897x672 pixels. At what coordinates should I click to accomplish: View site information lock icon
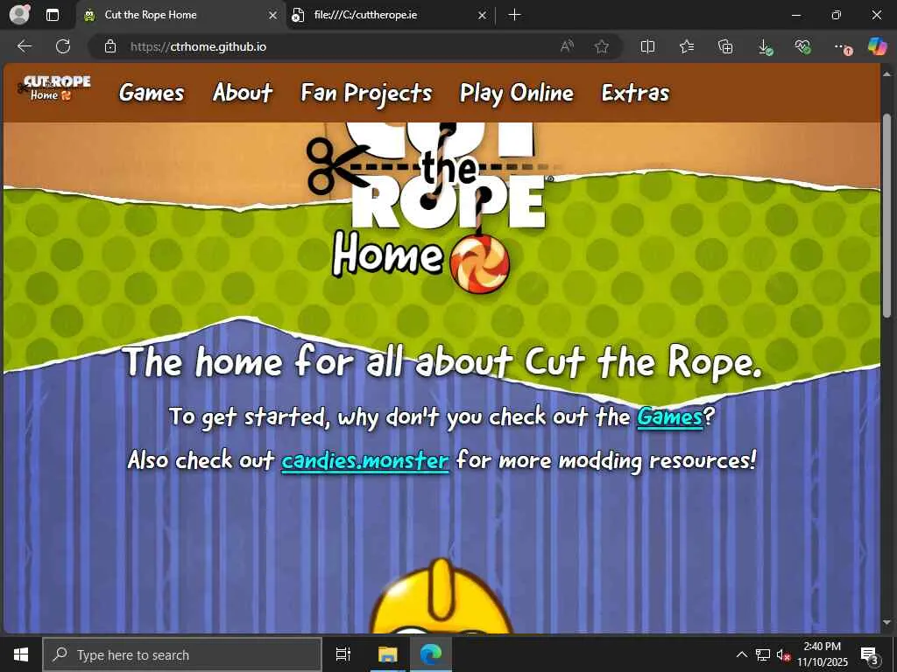[110, 46]
